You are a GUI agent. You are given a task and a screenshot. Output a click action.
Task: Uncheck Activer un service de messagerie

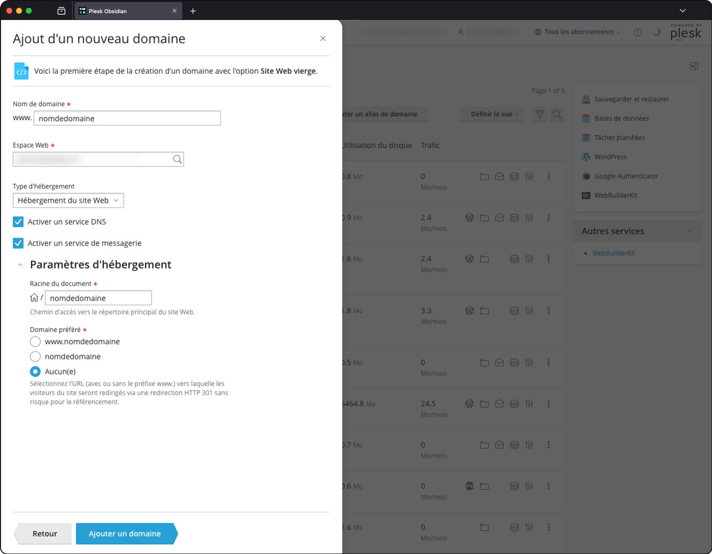pyautogui.click(x=18, y=243)
